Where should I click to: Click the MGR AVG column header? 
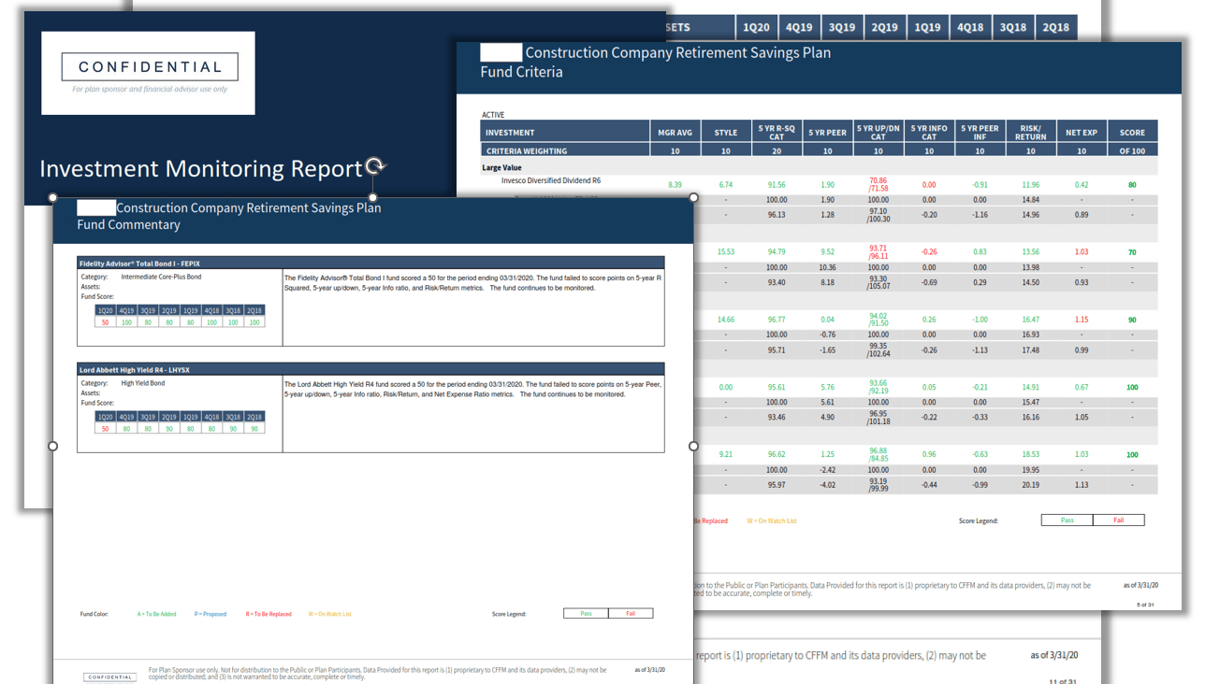pyautogui.click(x=675, y=133)
